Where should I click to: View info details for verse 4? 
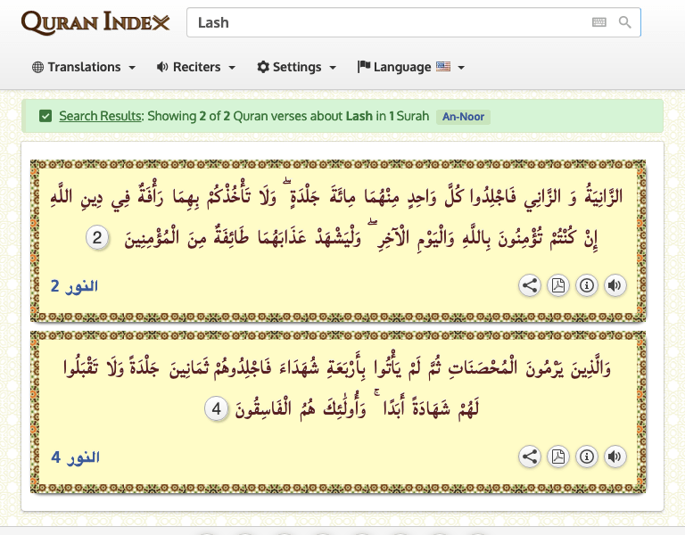(x=586, y=457)
